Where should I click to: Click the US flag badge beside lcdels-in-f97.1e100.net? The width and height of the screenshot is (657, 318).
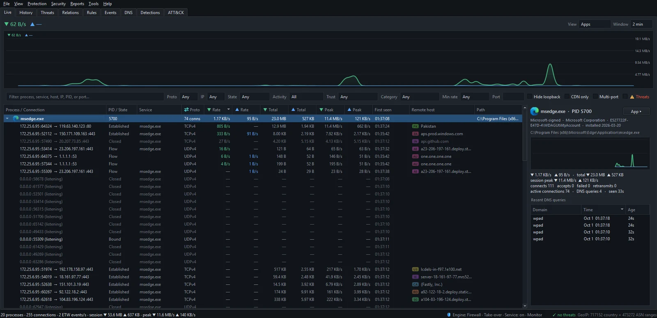(x=415, y=270)
